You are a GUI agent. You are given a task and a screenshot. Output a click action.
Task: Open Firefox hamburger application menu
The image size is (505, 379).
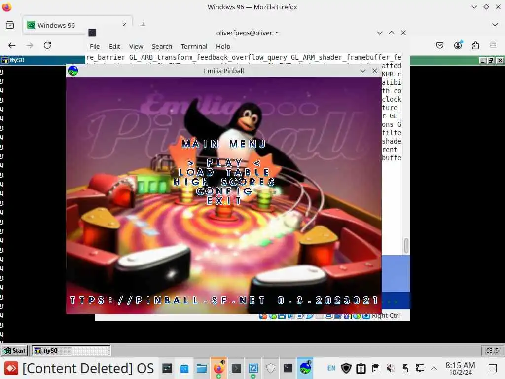493,45
